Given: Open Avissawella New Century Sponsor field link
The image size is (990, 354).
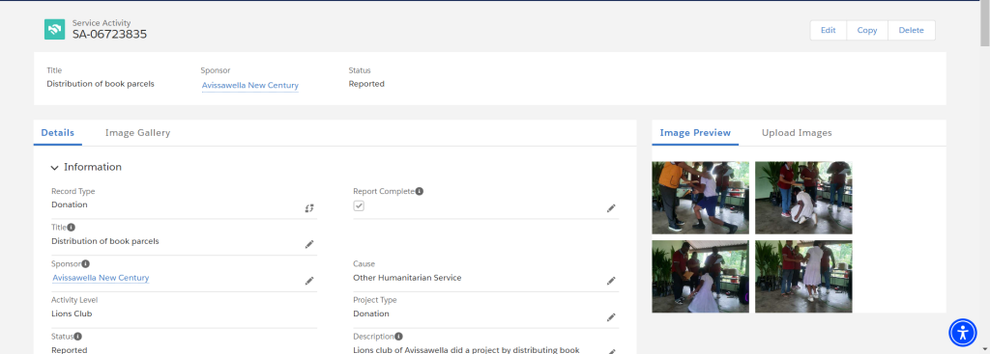Looking at the screenshot, I should click(x=101, y=278).
